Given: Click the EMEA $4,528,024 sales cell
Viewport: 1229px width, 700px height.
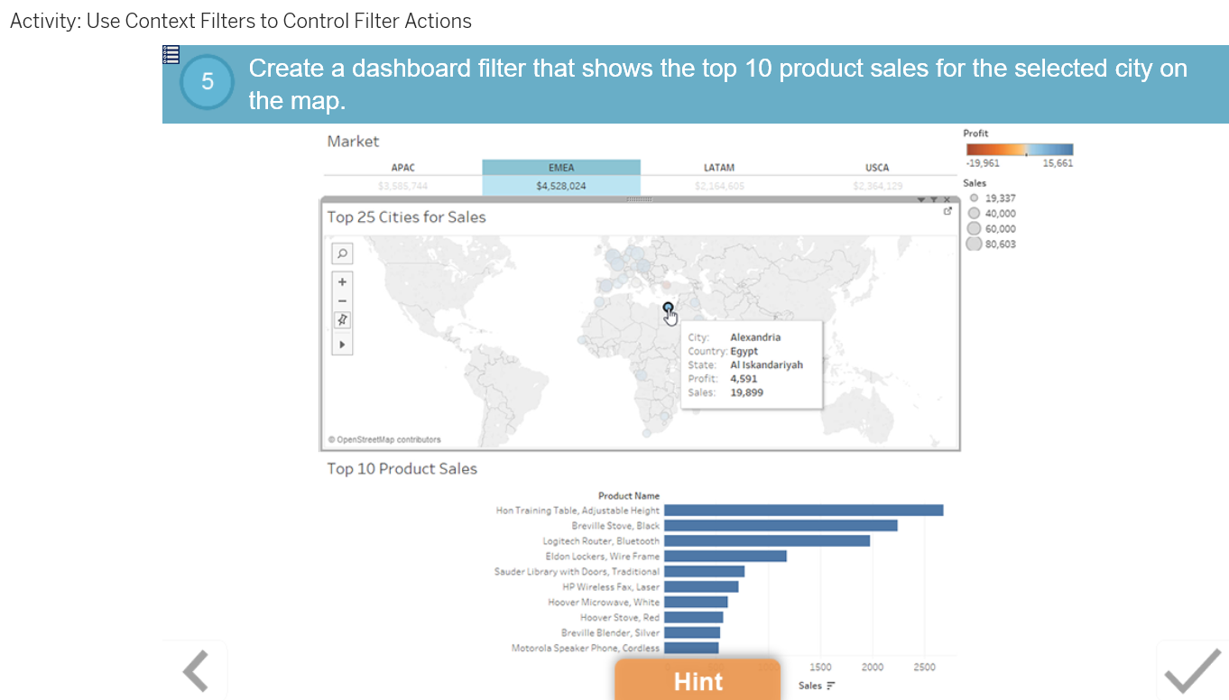Looking at the screenshot, I should [561, 186].
